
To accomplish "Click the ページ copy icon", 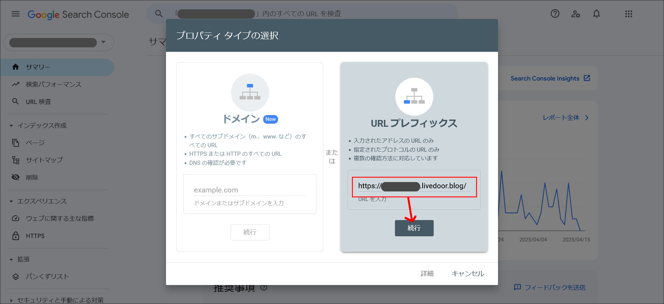I will pos(16,143).
